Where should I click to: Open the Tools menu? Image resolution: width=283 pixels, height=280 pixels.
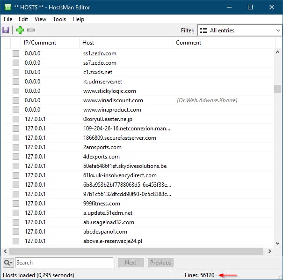pos(59,19)
